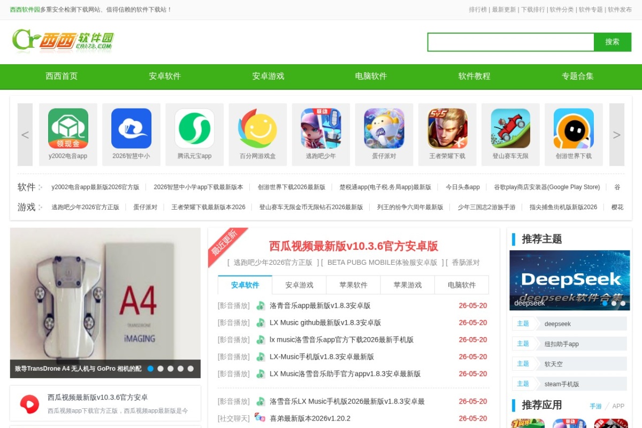The image size is (642, 428).
Task: Switch to the 苹果游戏 tab
Action: [x=407, y=285]
